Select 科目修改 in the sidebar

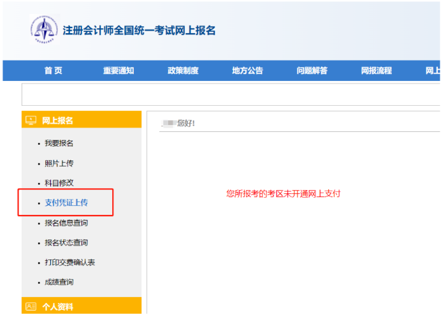point(59,183)
